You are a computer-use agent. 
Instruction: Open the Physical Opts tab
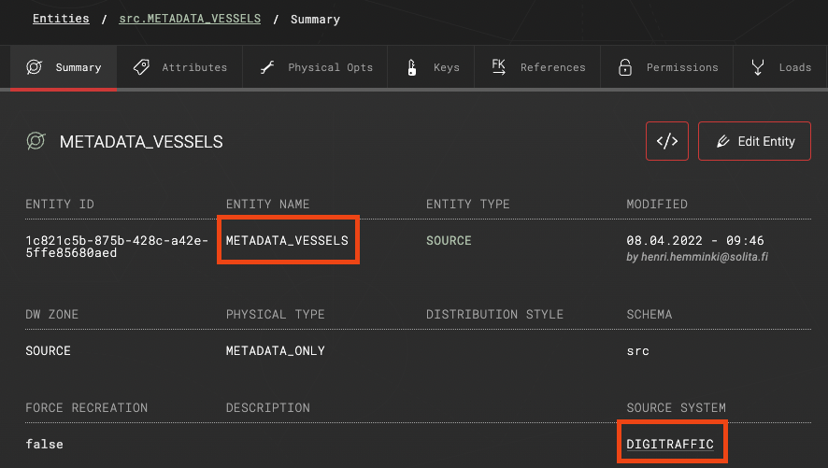click(315, 67)
